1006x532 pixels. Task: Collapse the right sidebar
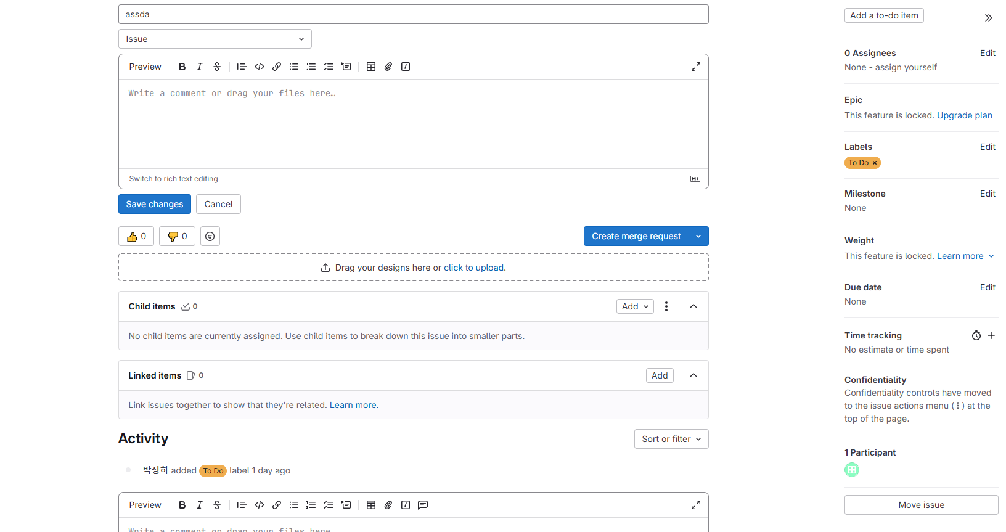point(989,18)
